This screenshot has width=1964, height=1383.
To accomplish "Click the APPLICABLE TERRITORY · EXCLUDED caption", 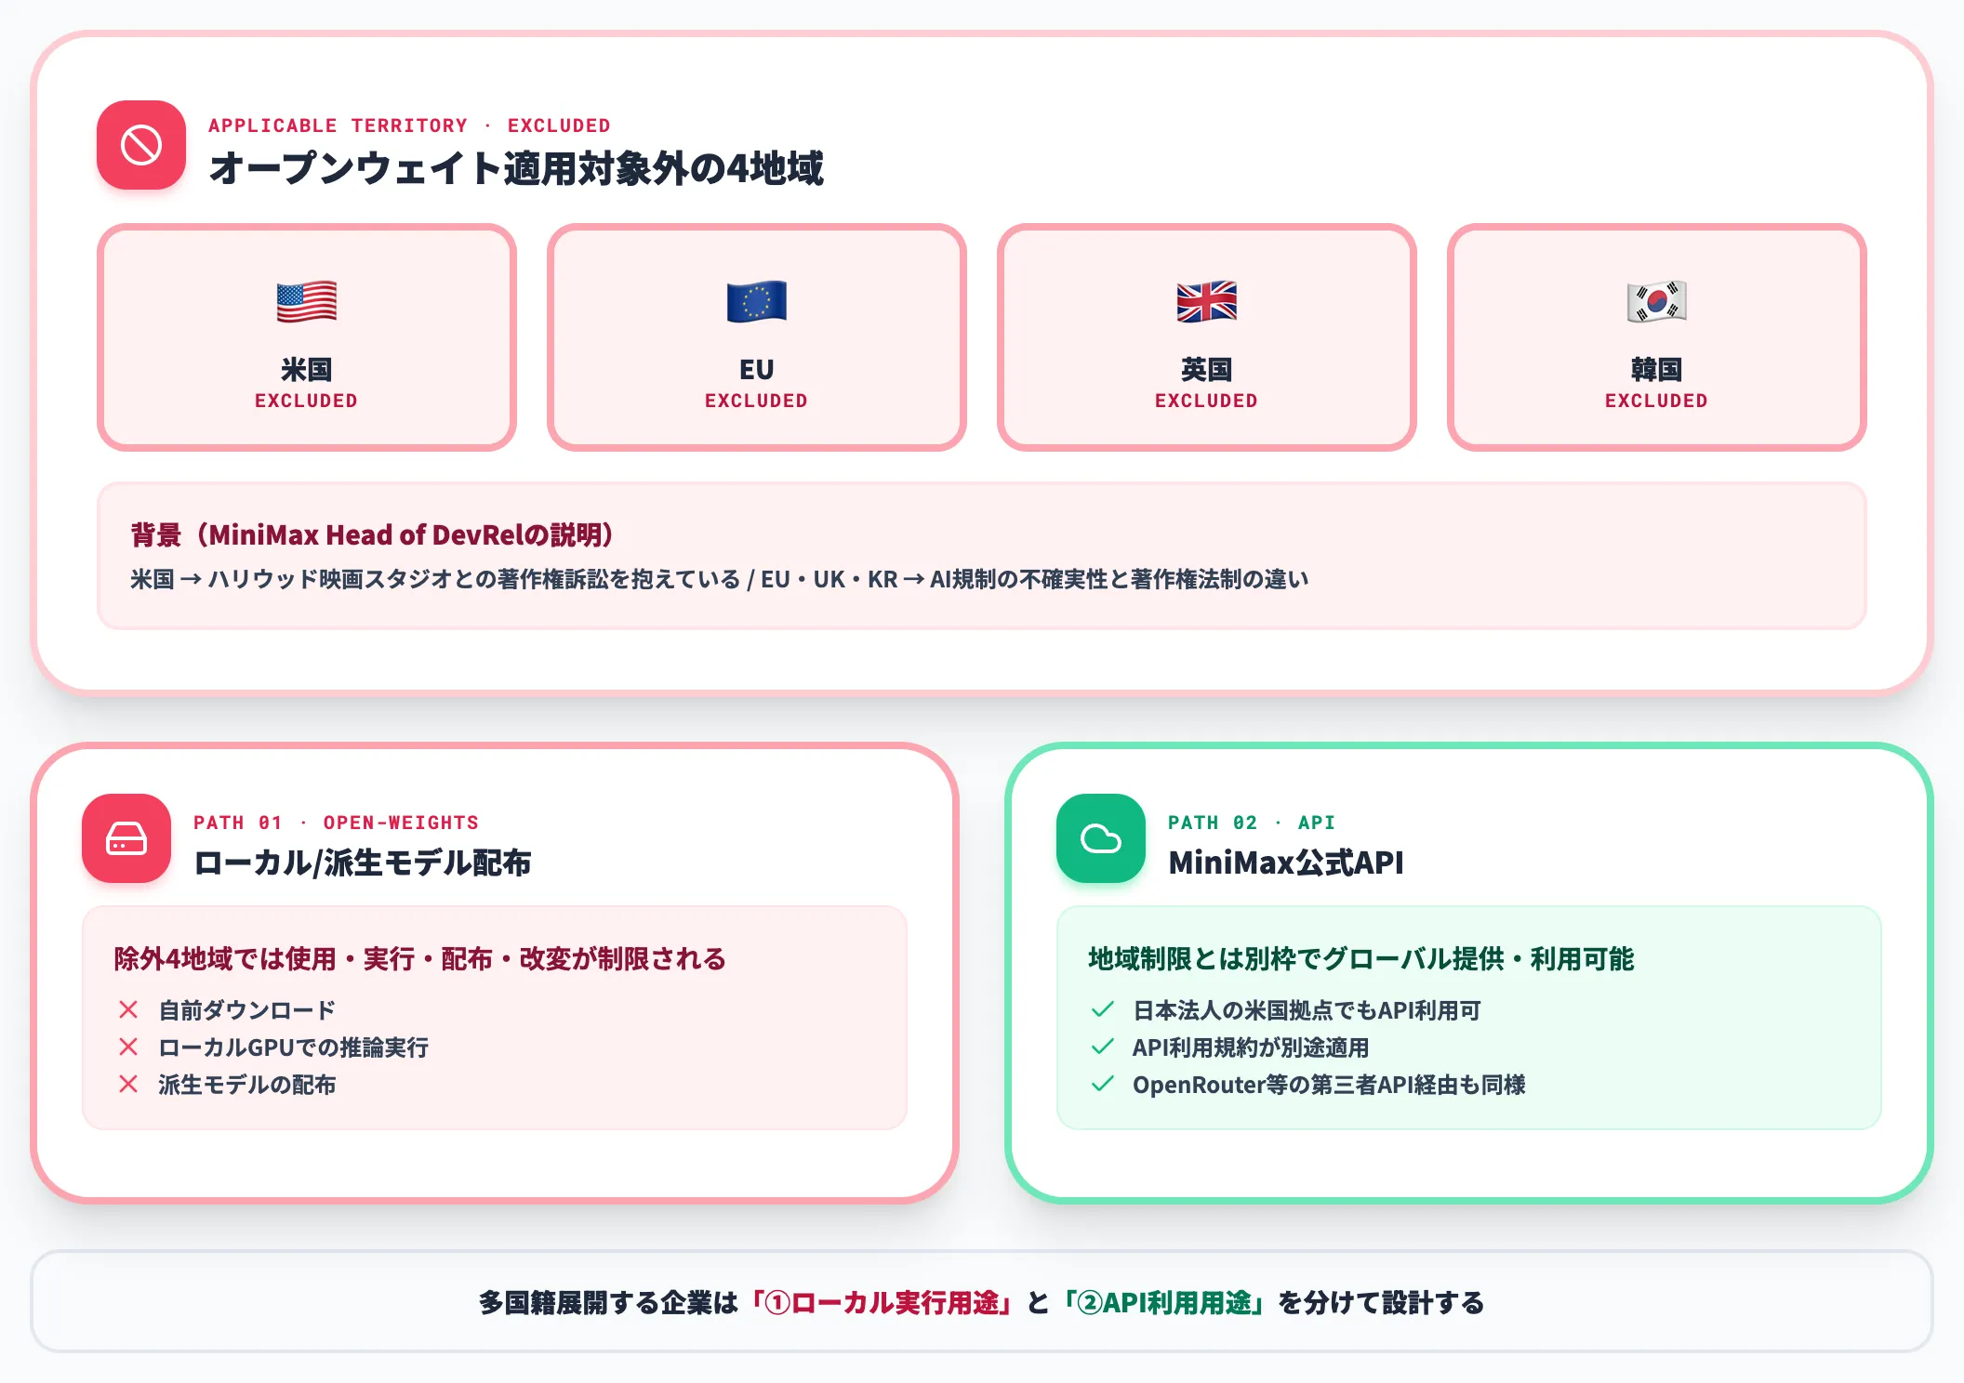I will coord(410,125).
